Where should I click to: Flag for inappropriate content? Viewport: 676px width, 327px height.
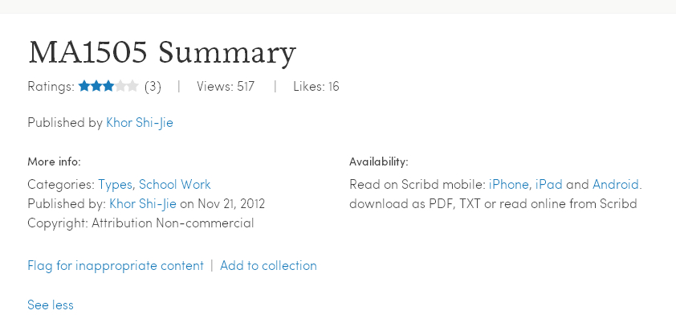pos(116,265)
